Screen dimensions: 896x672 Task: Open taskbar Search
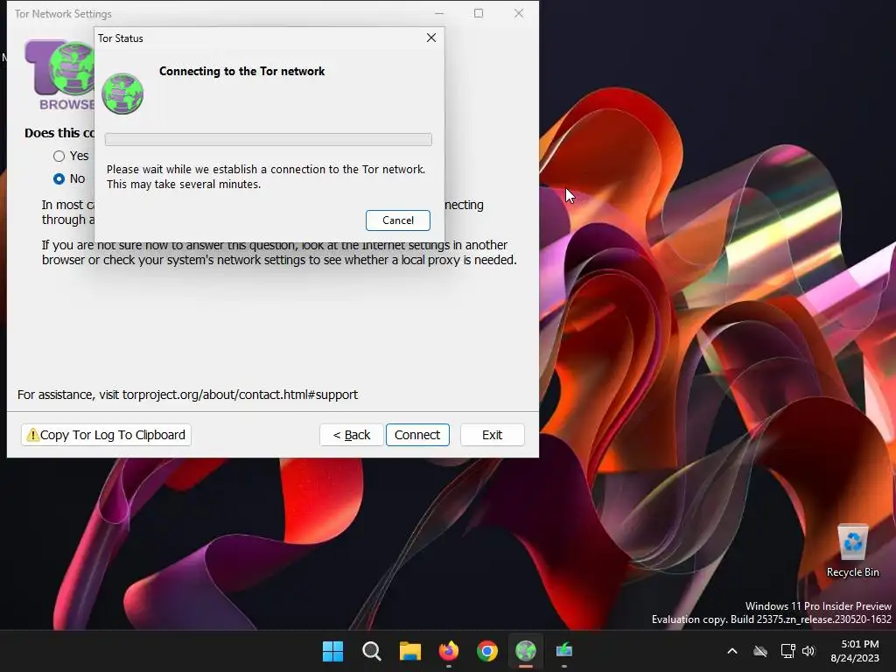(371, 651)
